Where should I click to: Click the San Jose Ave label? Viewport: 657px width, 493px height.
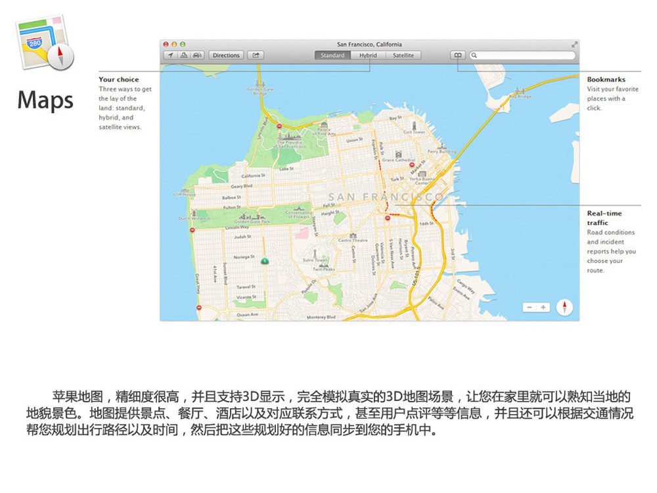click(369, 303)
